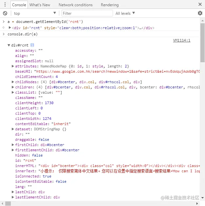Image resolution: width=205 pixels, height=206 pixels.
Task: Click the accessKey property row
Action: [29, 50]
